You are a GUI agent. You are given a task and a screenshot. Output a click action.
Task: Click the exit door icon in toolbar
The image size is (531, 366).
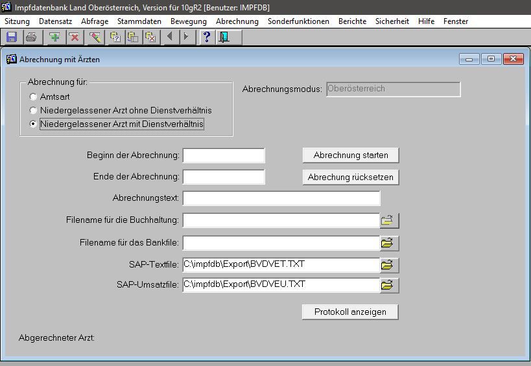point(224,37)
